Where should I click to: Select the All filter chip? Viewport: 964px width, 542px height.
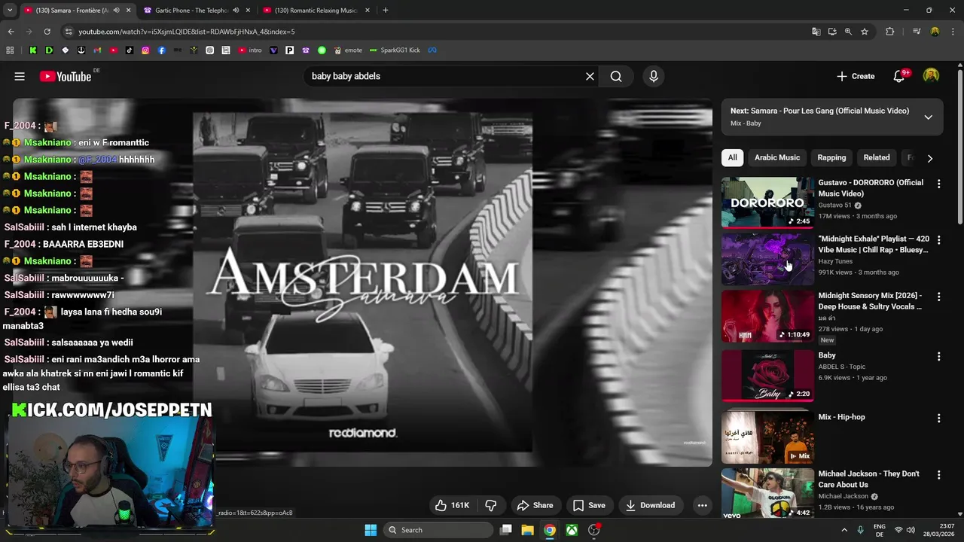(732, 157)
